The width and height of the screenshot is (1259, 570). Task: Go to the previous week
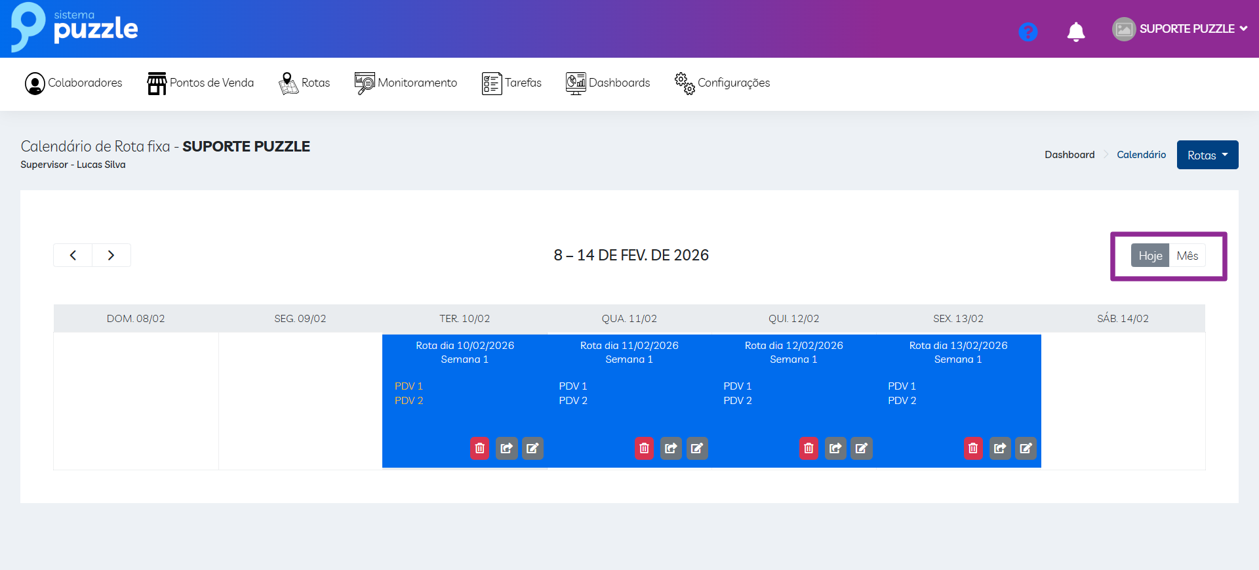click(73, 255)
